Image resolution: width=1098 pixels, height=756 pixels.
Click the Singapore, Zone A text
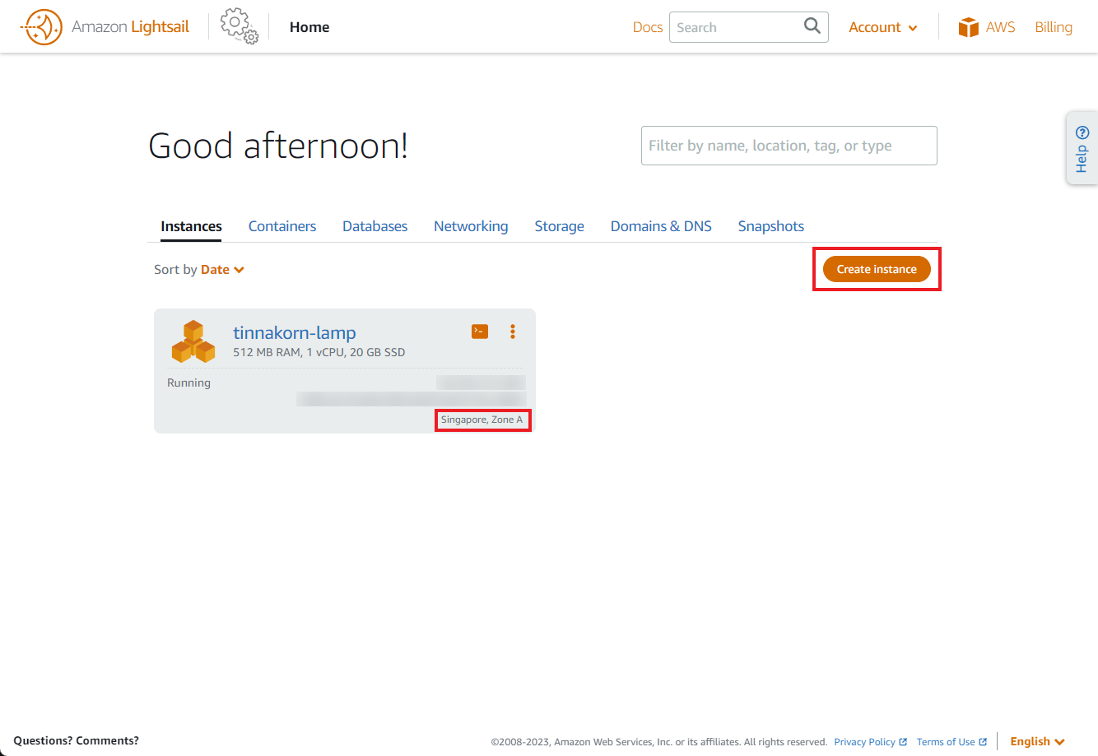[x=482, y=420]
